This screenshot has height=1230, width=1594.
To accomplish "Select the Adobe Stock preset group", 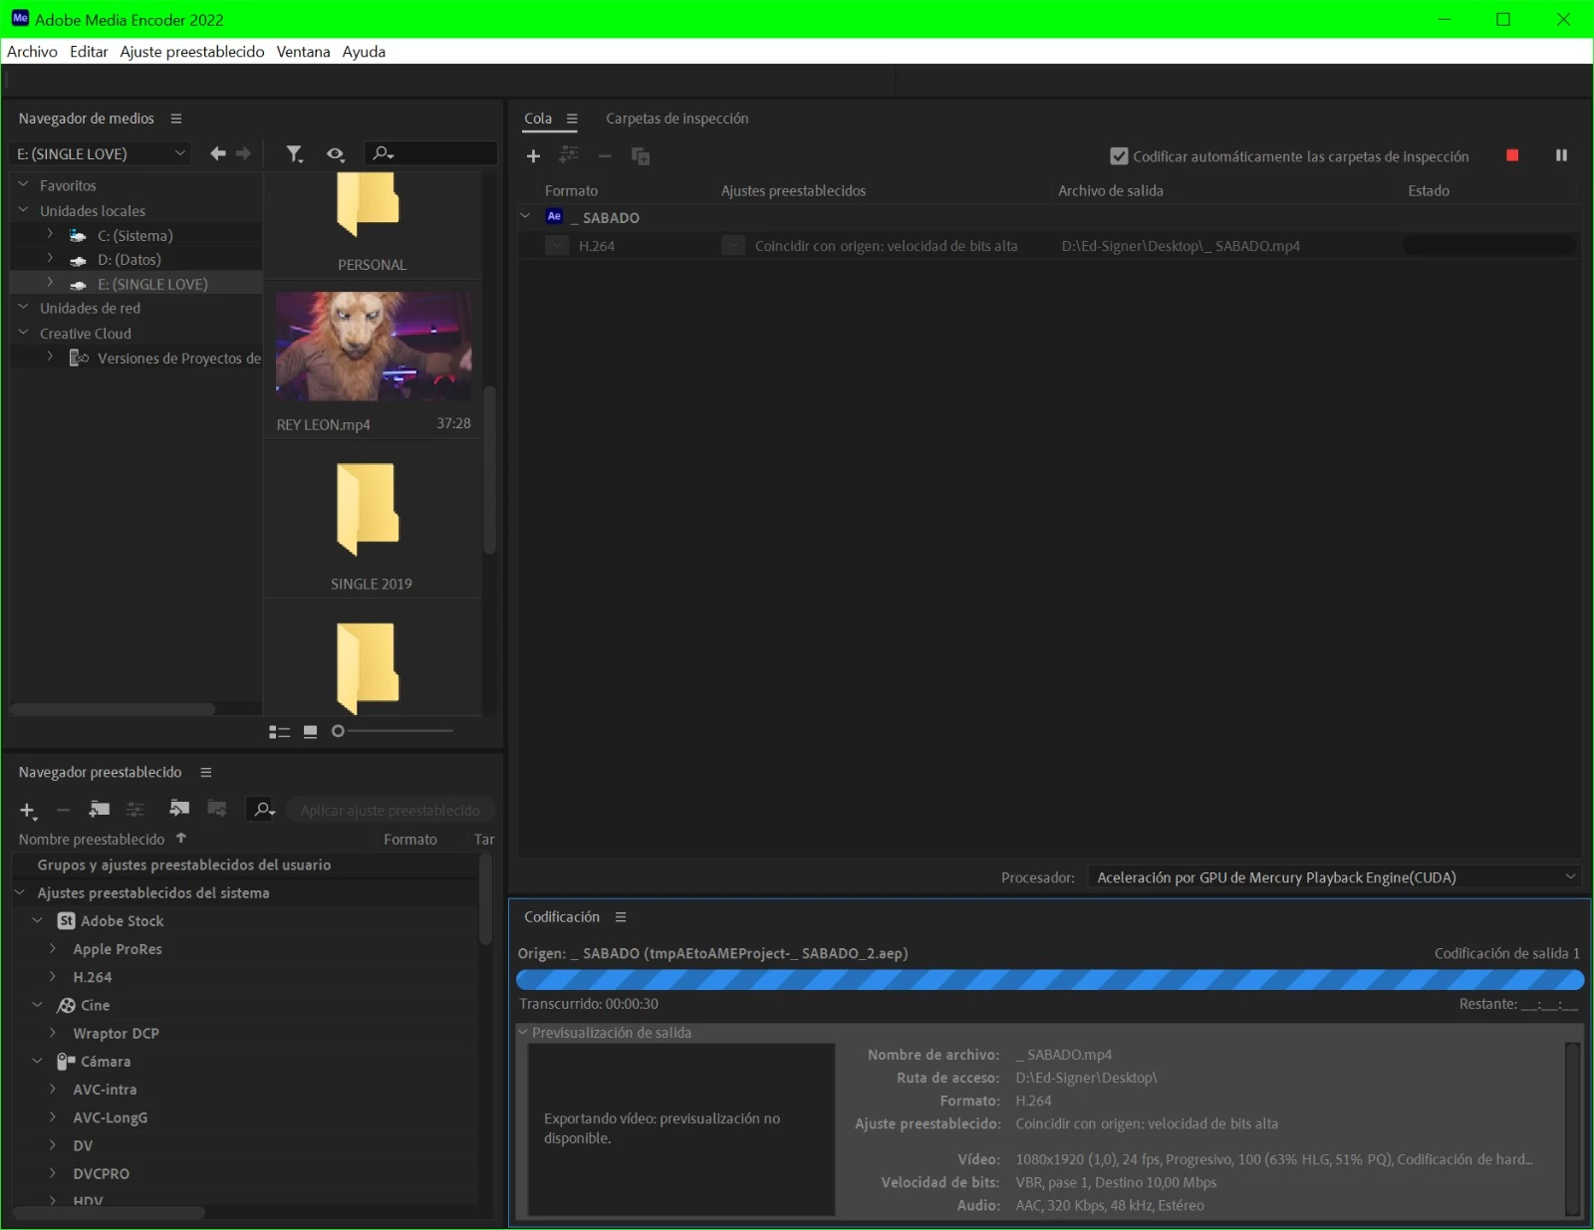I will point(123,921).
